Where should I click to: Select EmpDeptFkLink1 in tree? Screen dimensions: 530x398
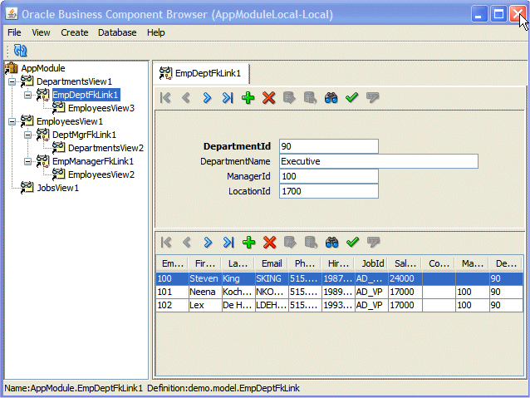point(86,95)
